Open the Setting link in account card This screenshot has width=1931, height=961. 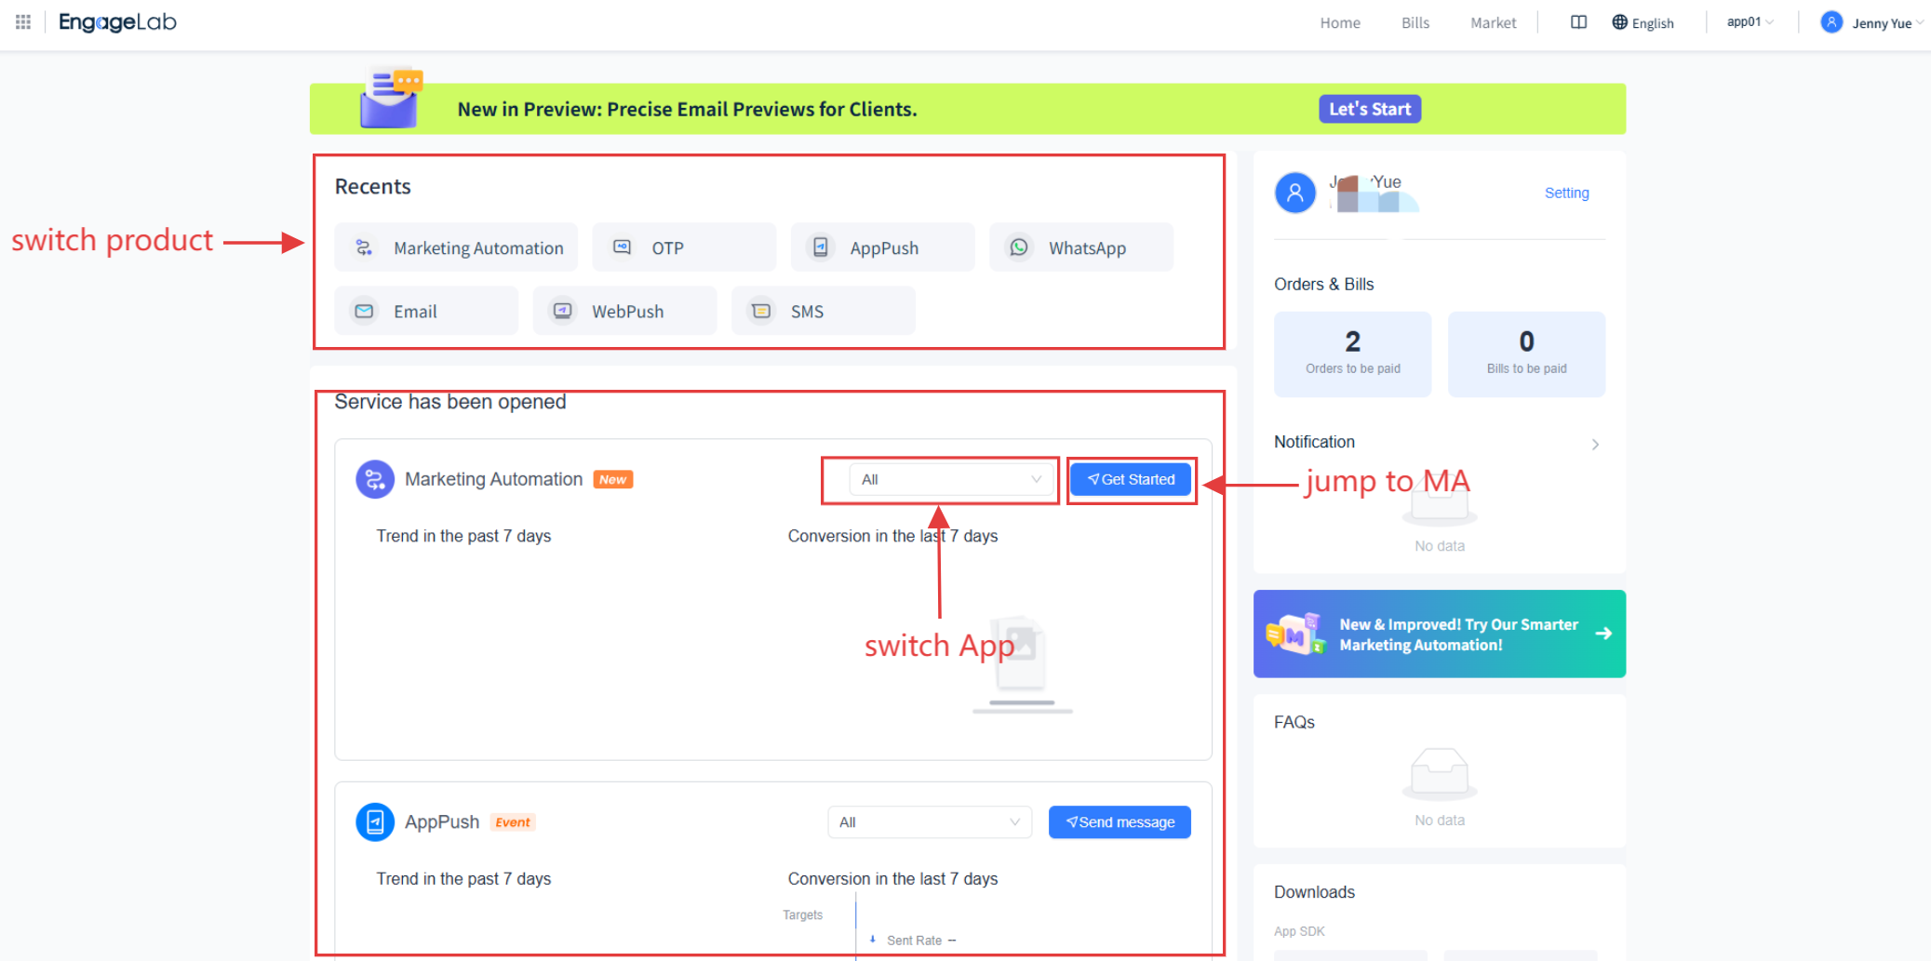coord(1567,193)
